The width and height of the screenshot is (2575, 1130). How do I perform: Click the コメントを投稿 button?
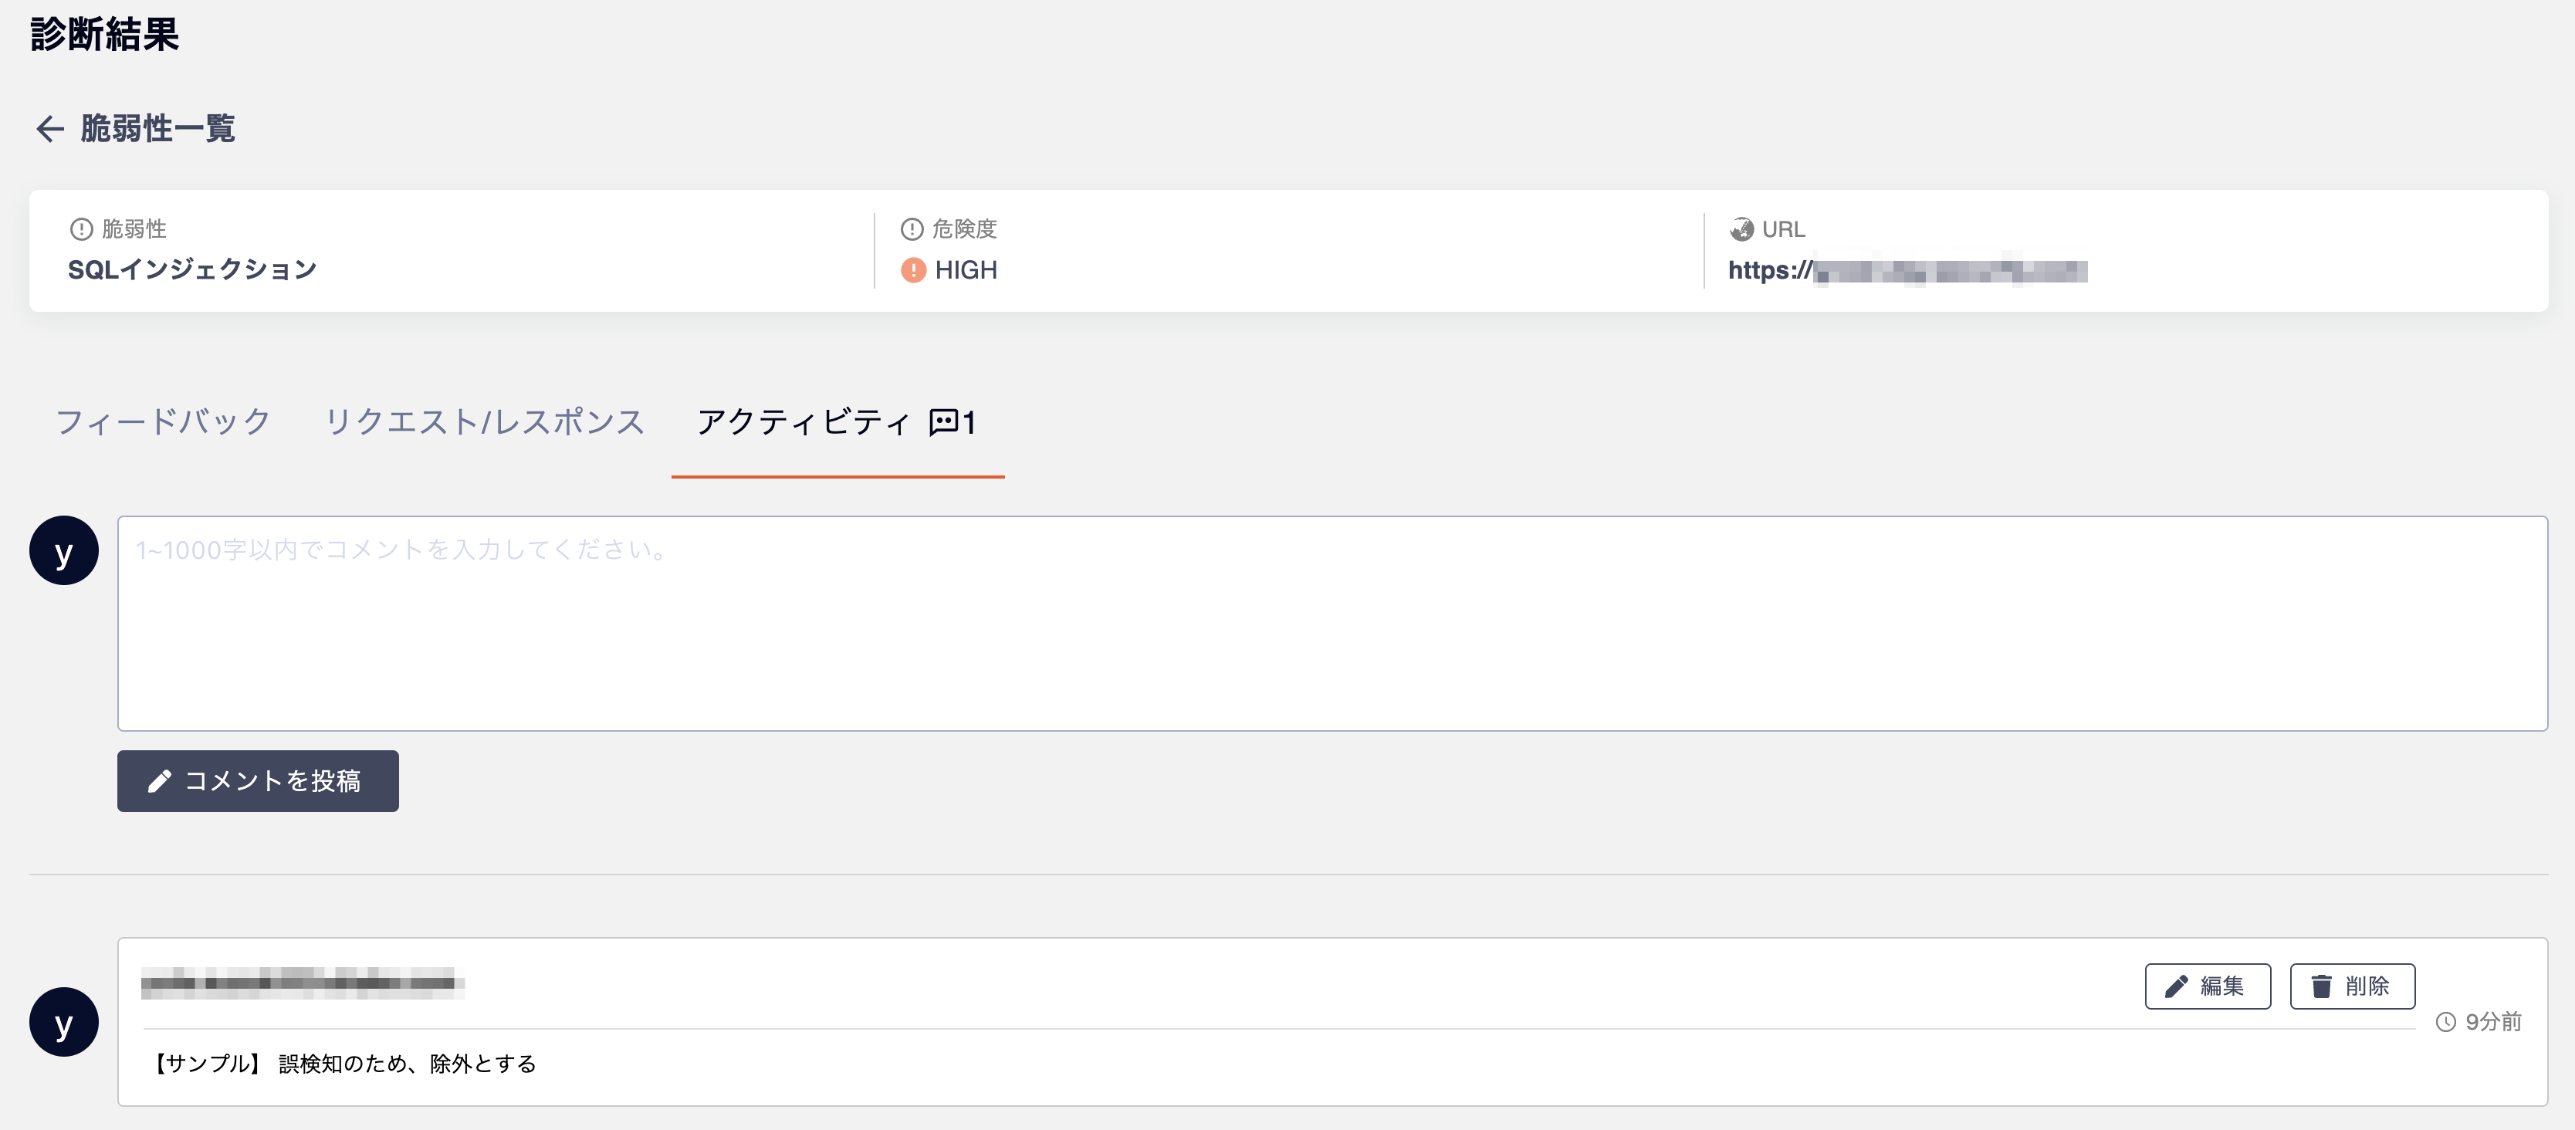tap(257, 781)
